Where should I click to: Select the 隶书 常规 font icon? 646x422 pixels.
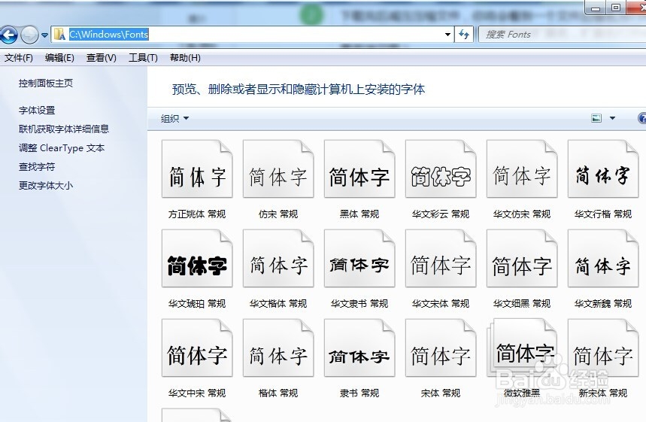tap(359, 348)
